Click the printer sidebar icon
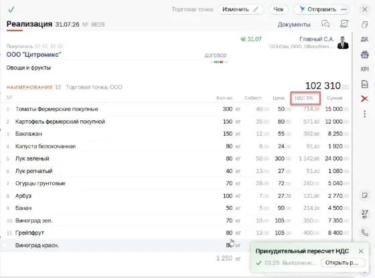The height and width of the screenshot is (278, 375). [365, 55]
